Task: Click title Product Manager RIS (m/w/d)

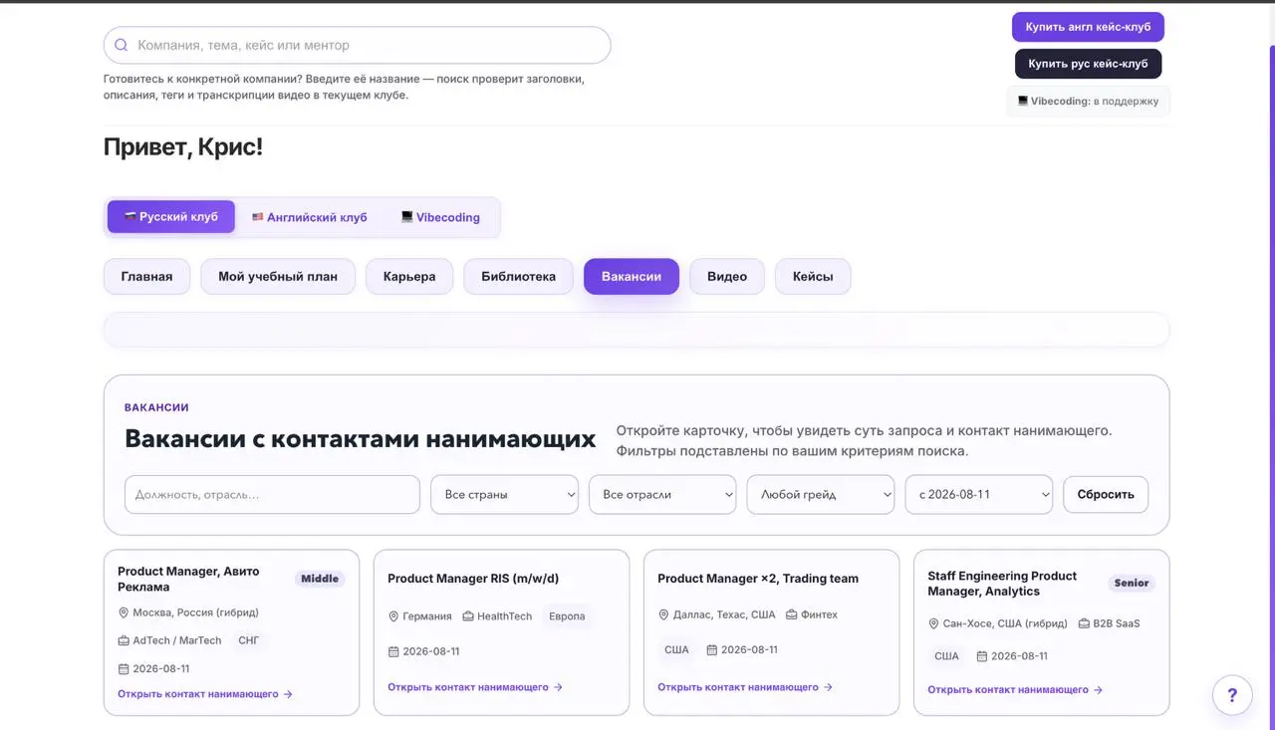Action: coord(473,579)
